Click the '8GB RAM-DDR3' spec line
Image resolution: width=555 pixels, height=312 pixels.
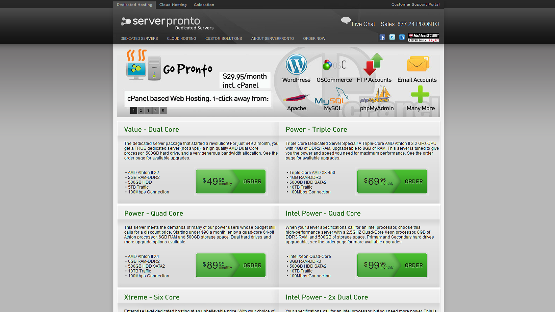pyautogui.click(x=305, y=261)
